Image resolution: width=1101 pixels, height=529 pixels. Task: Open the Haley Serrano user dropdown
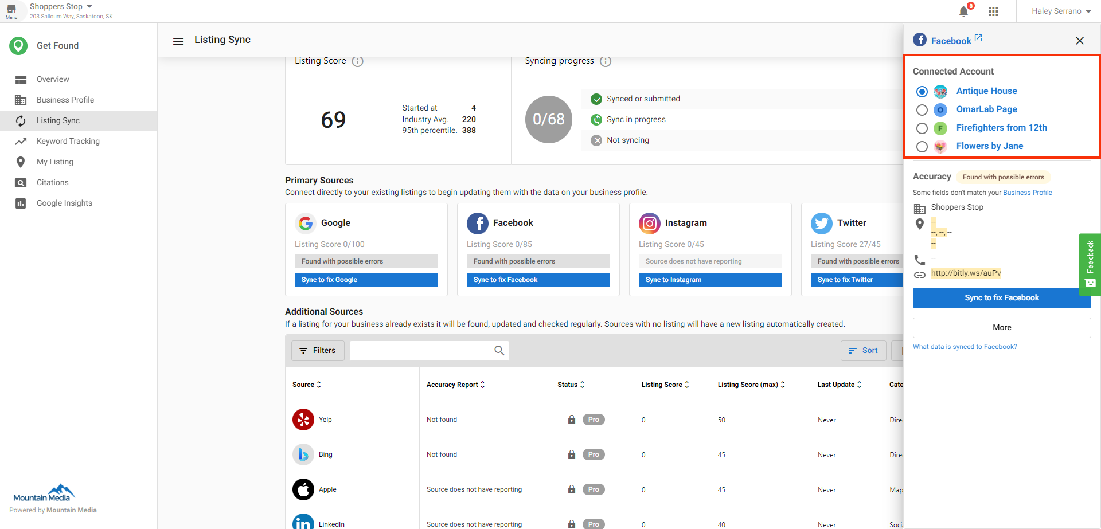1061,11
